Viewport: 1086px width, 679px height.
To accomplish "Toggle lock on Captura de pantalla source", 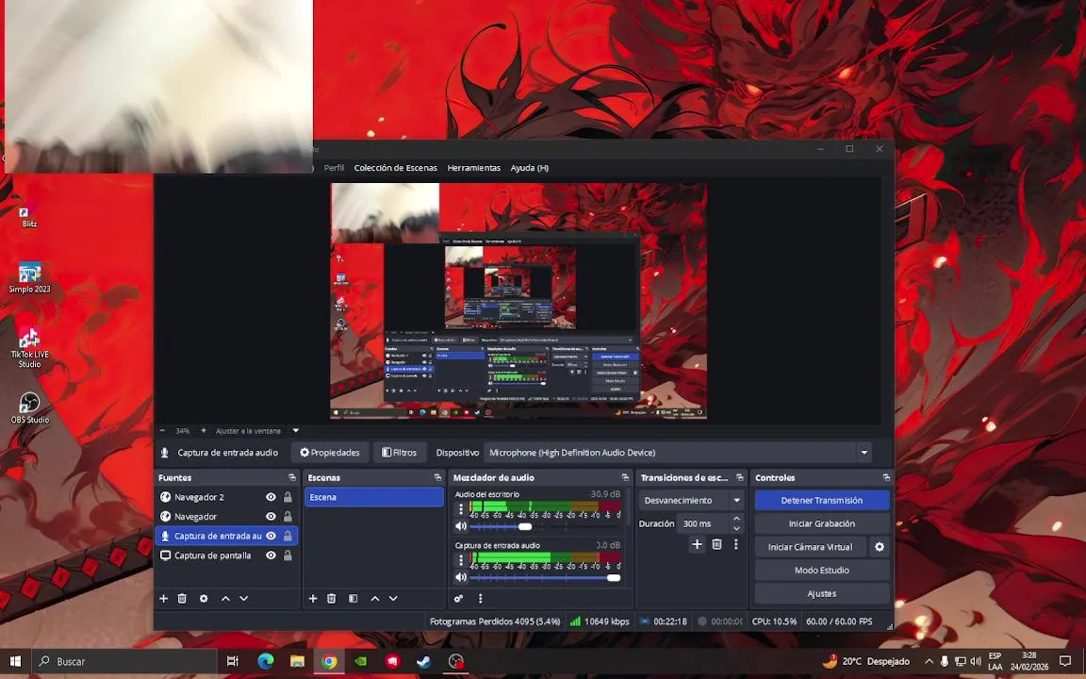I will 288,555.
